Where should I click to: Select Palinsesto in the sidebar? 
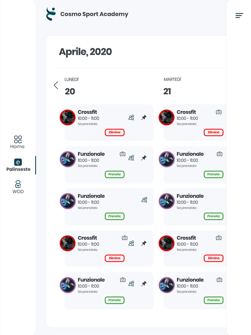point(18,165)
